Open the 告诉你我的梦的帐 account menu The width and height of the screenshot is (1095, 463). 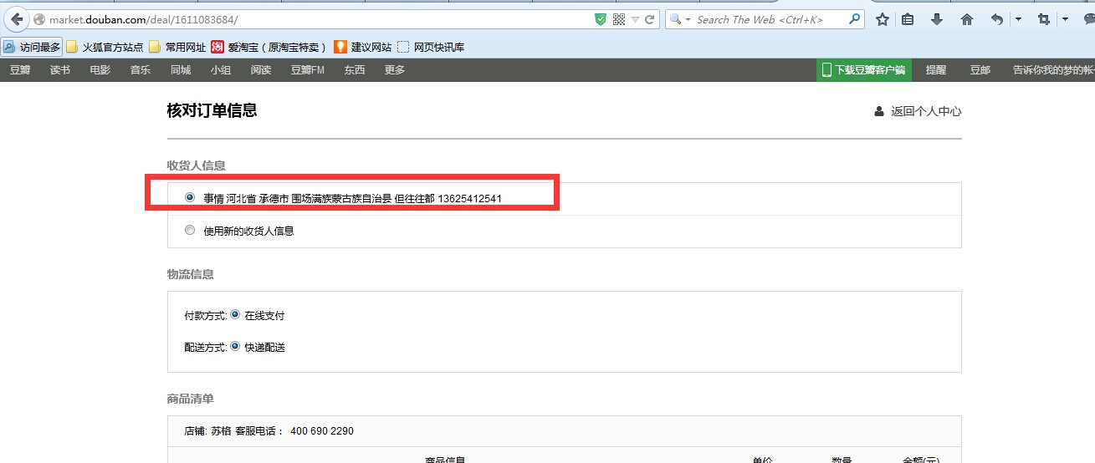[1053, 70]
